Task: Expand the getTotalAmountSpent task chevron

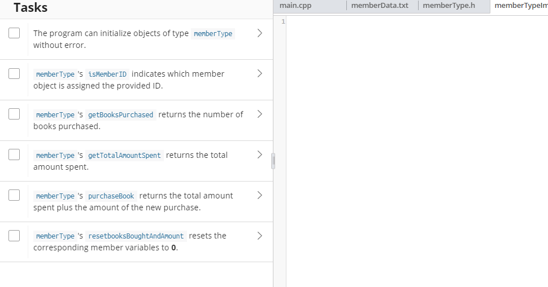Action: pyautogui.click(x=260, y=154)
